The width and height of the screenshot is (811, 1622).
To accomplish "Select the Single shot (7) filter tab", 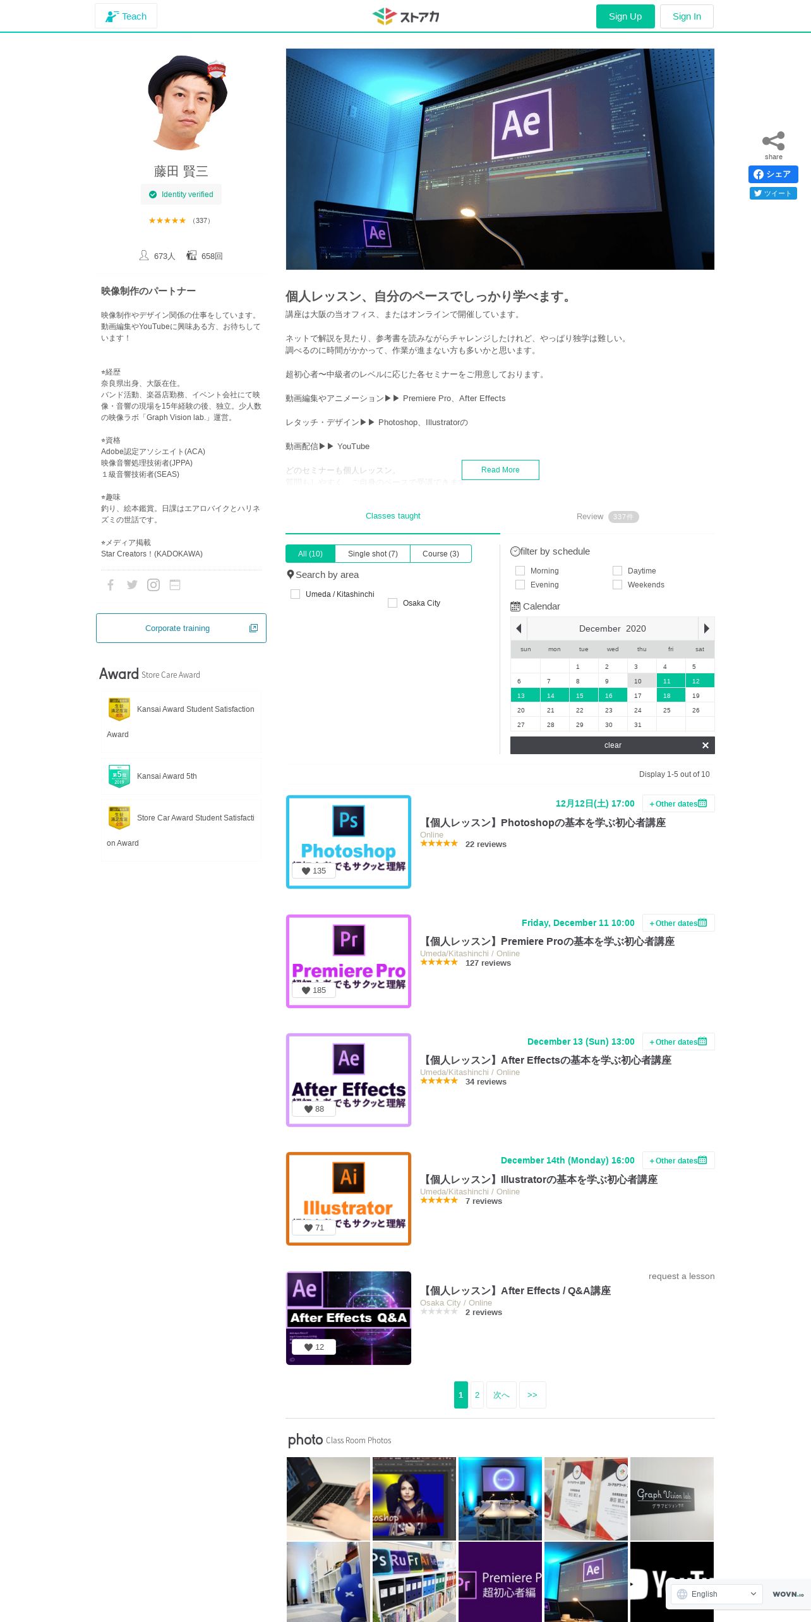I will 373,554.
